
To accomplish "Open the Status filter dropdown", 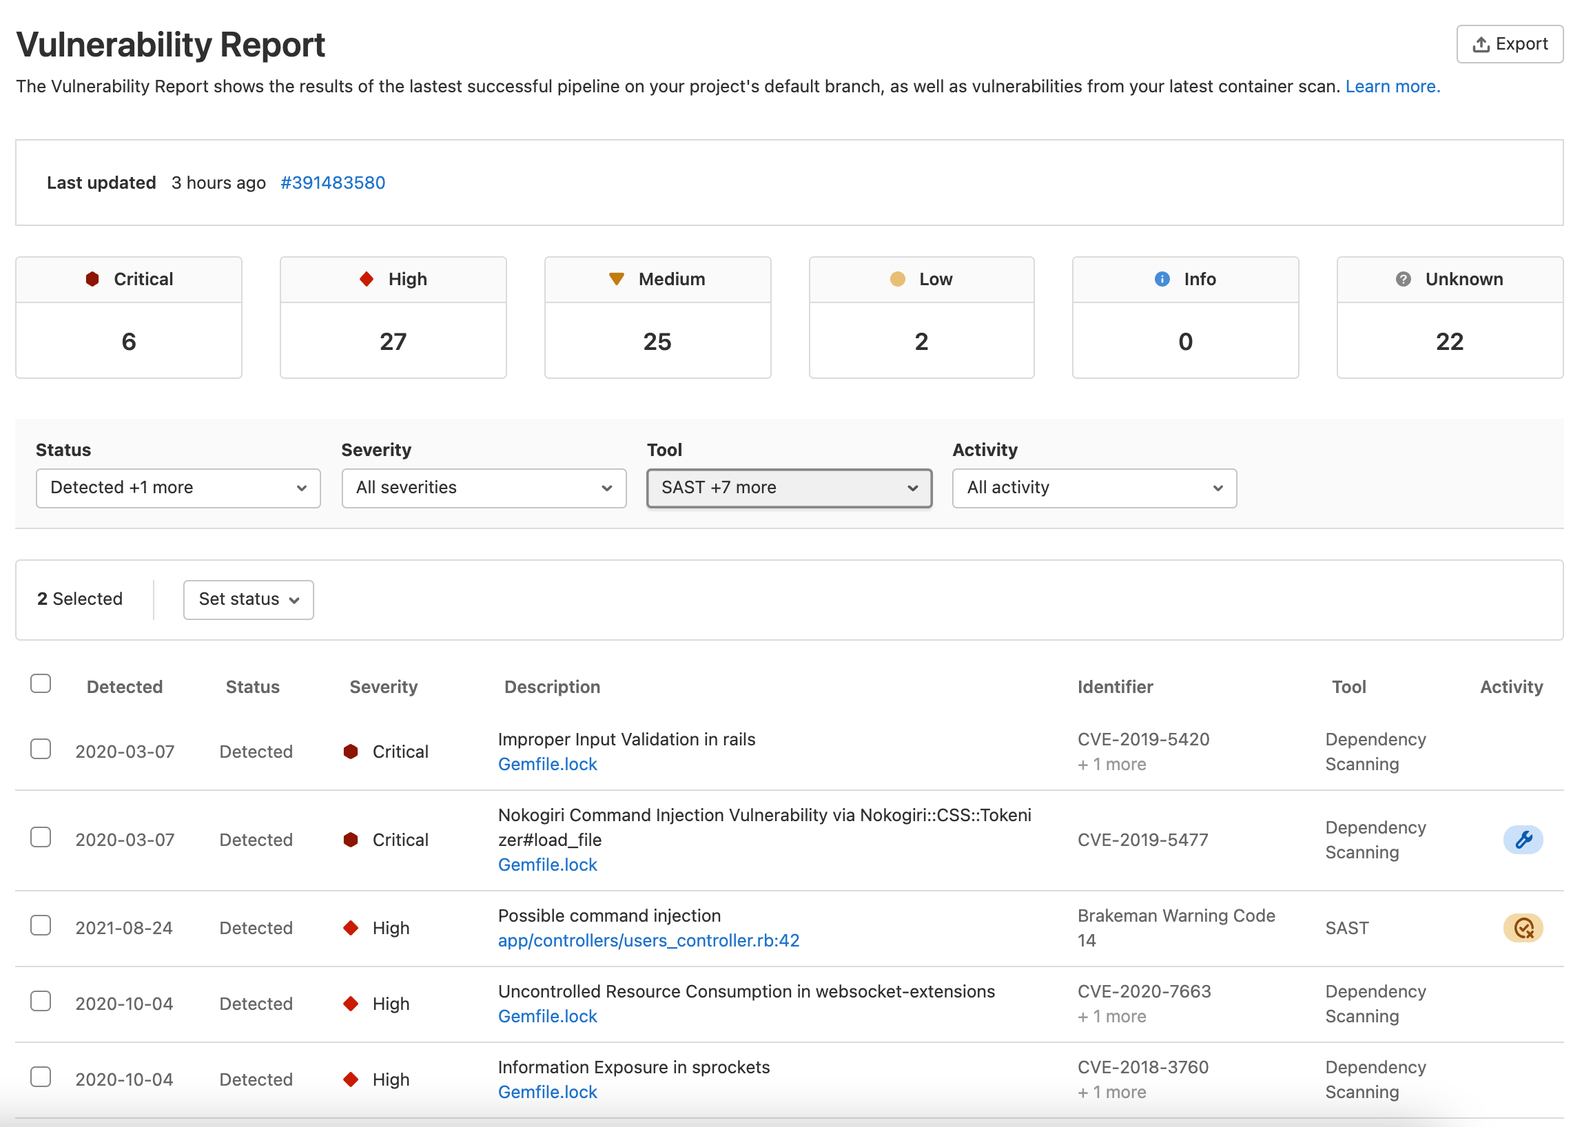I will [x=178, y=488].
